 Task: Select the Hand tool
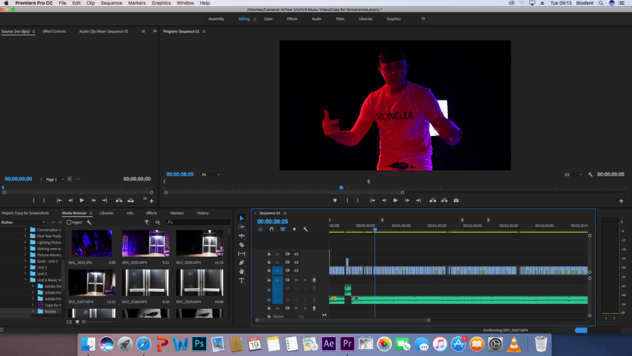[241, 271]
